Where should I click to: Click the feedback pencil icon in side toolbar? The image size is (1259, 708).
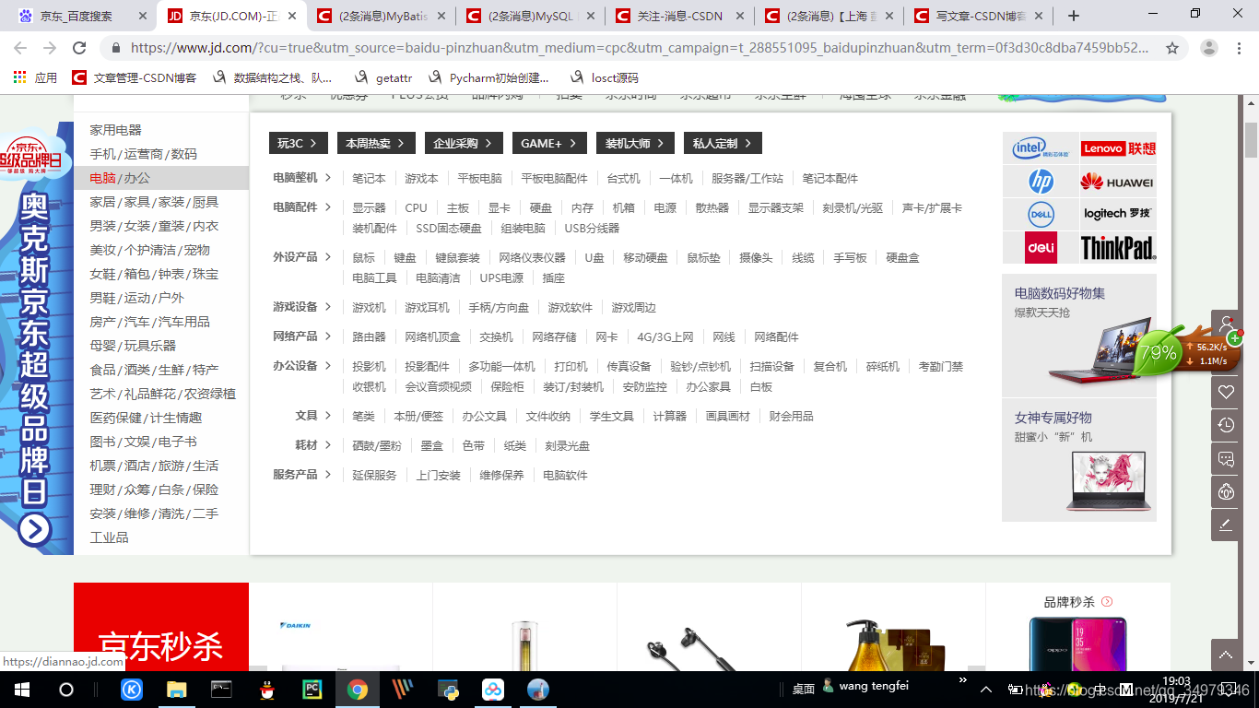[x=1226, y=525]
